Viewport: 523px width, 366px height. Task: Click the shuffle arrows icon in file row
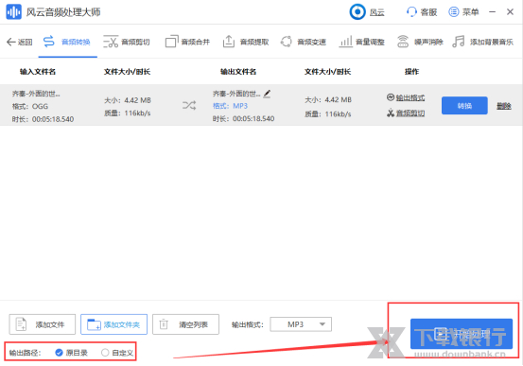(189, 105)
